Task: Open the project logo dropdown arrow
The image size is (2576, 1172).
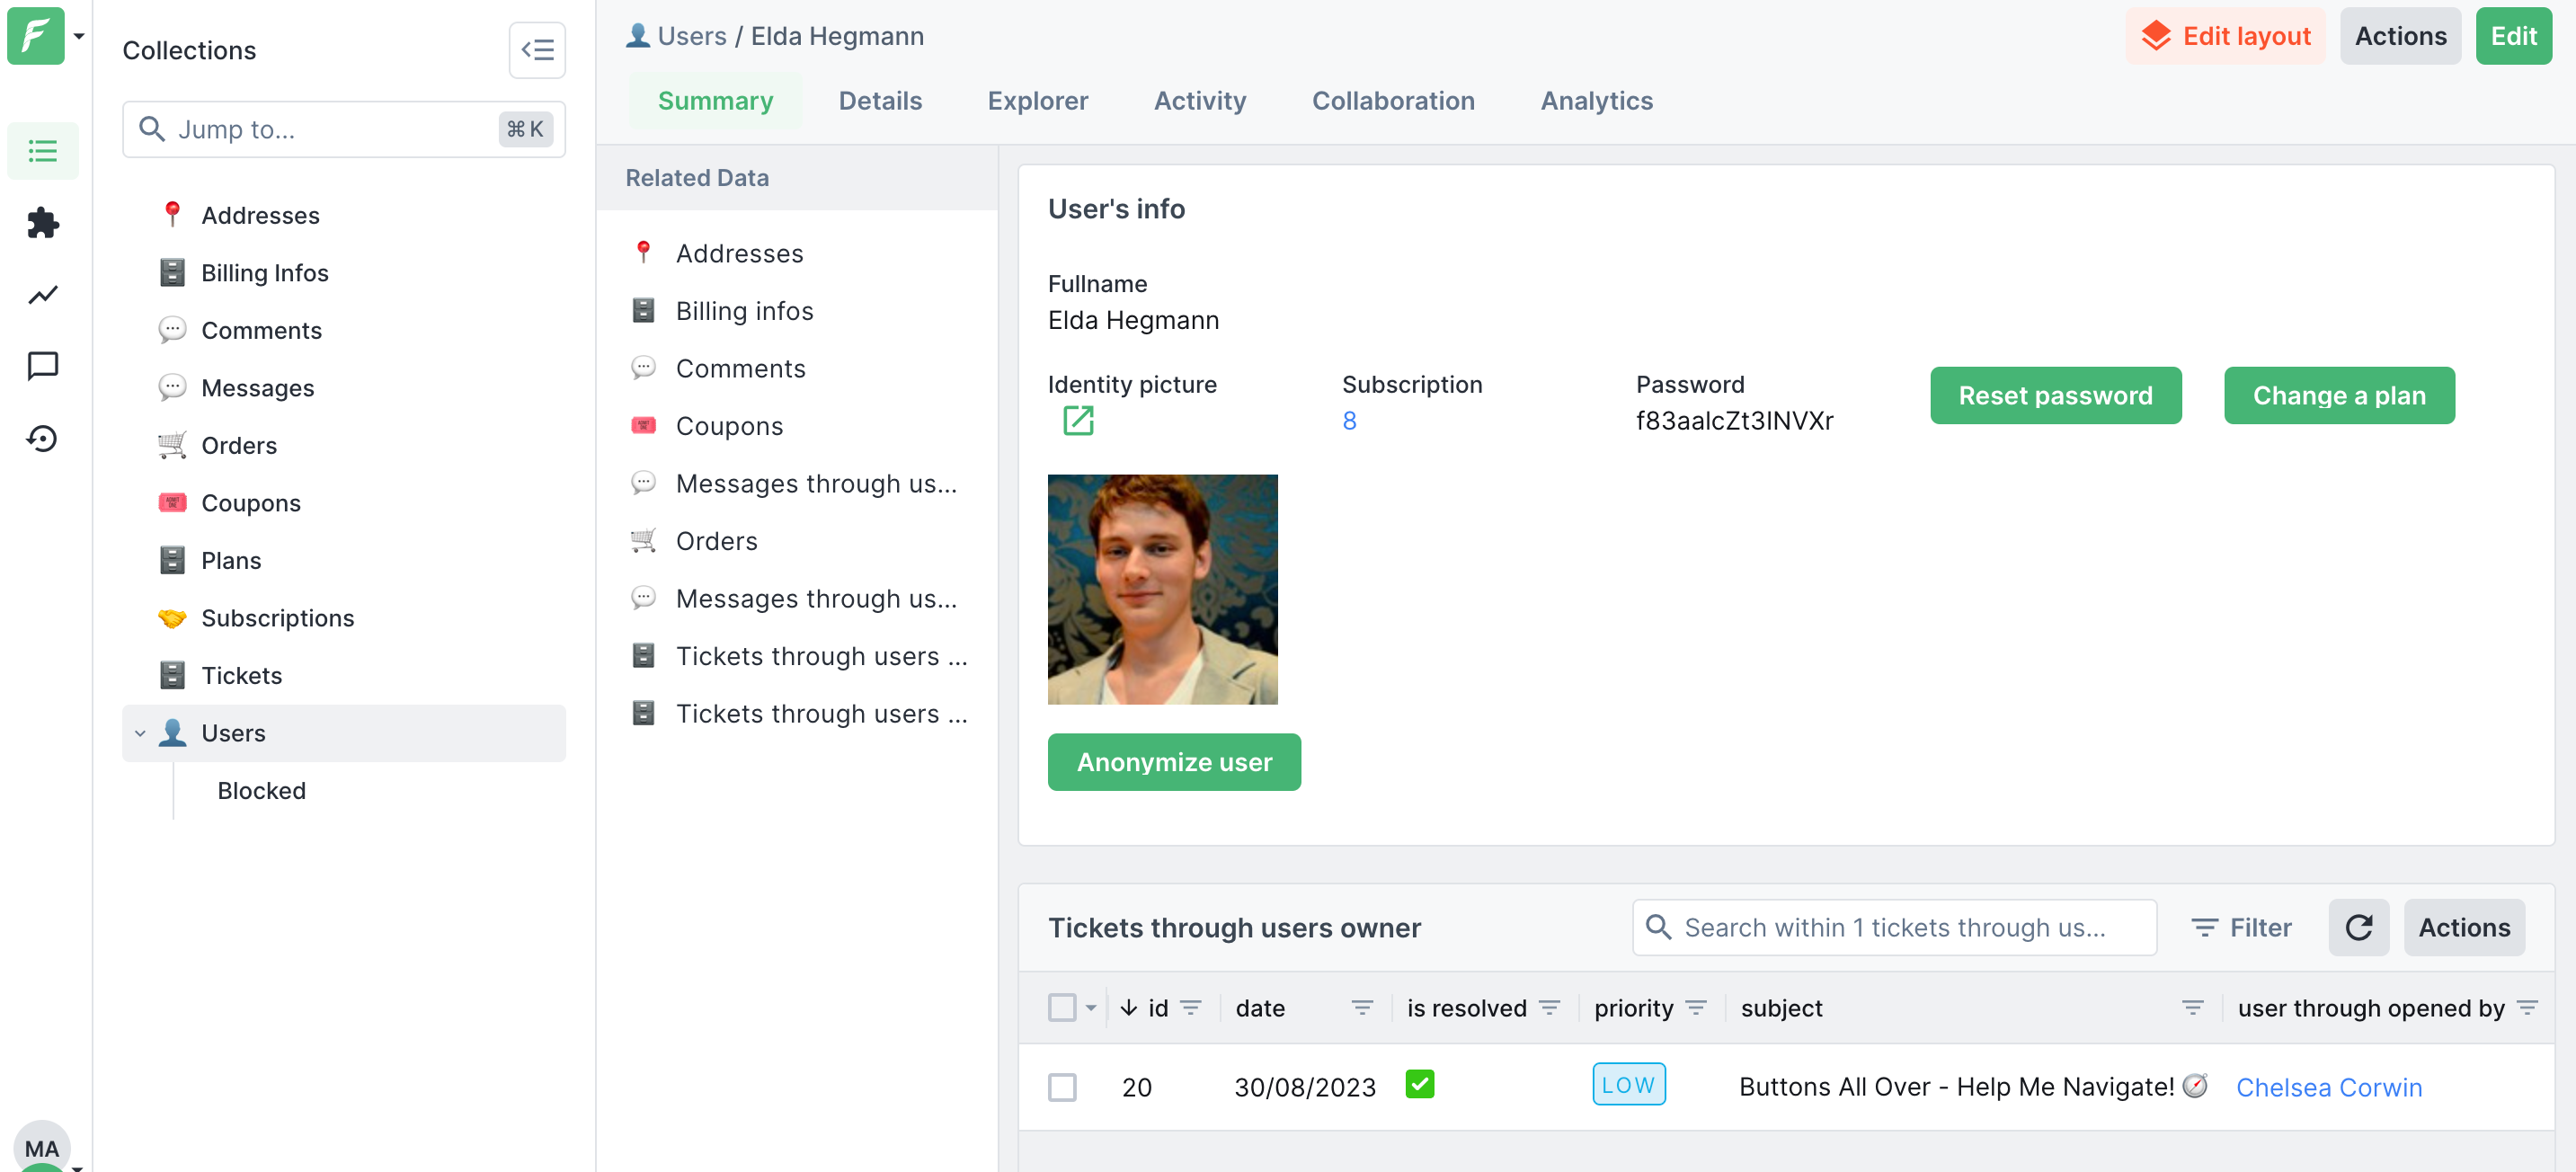Action: coord(79,36)
